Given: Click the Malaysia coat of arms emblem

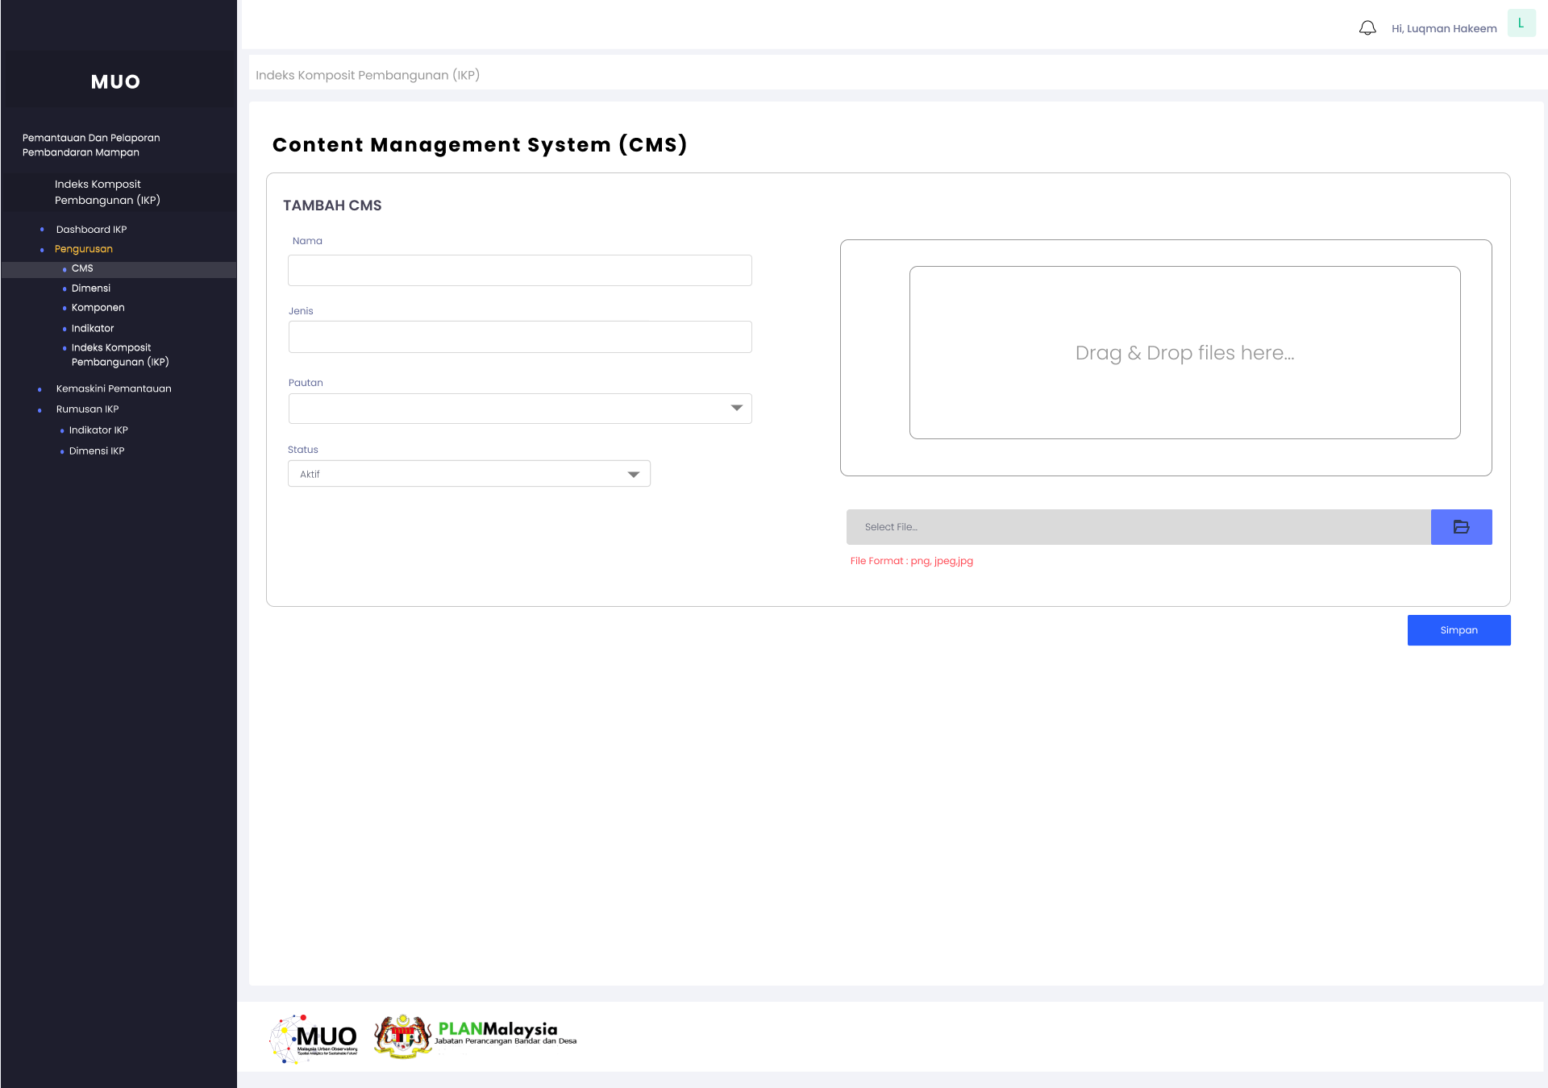Looking at the screenshot, I should 402,1036.
